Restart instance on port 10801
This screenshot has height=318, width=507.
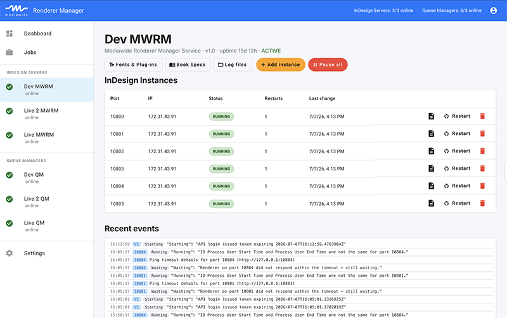(x=457, y=134)
